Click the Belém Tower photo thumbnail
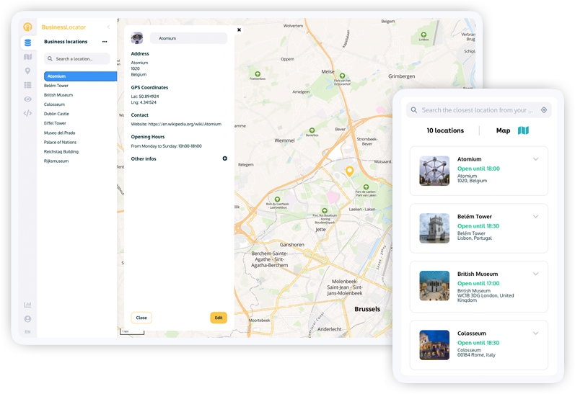 pyautogui.click(x=434, y=228)
